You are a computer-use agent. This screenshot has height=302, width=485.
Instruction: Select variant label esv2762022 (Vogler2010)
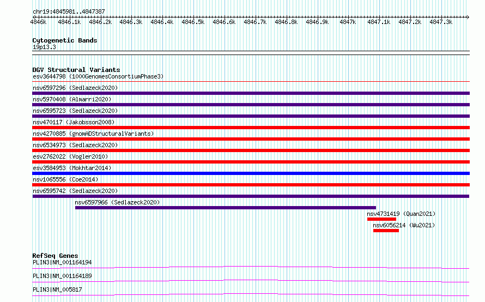(70, 156)
